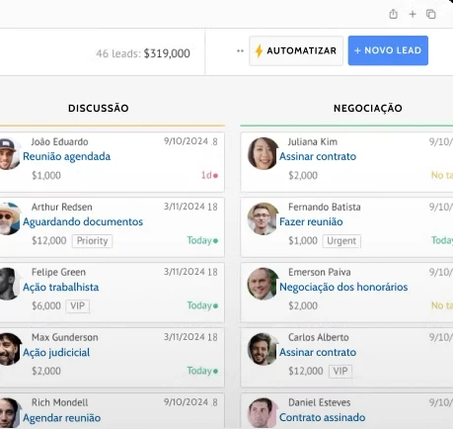Open the Ação judicicial lead
Viewport: 453px width, 429px height.
56,352
